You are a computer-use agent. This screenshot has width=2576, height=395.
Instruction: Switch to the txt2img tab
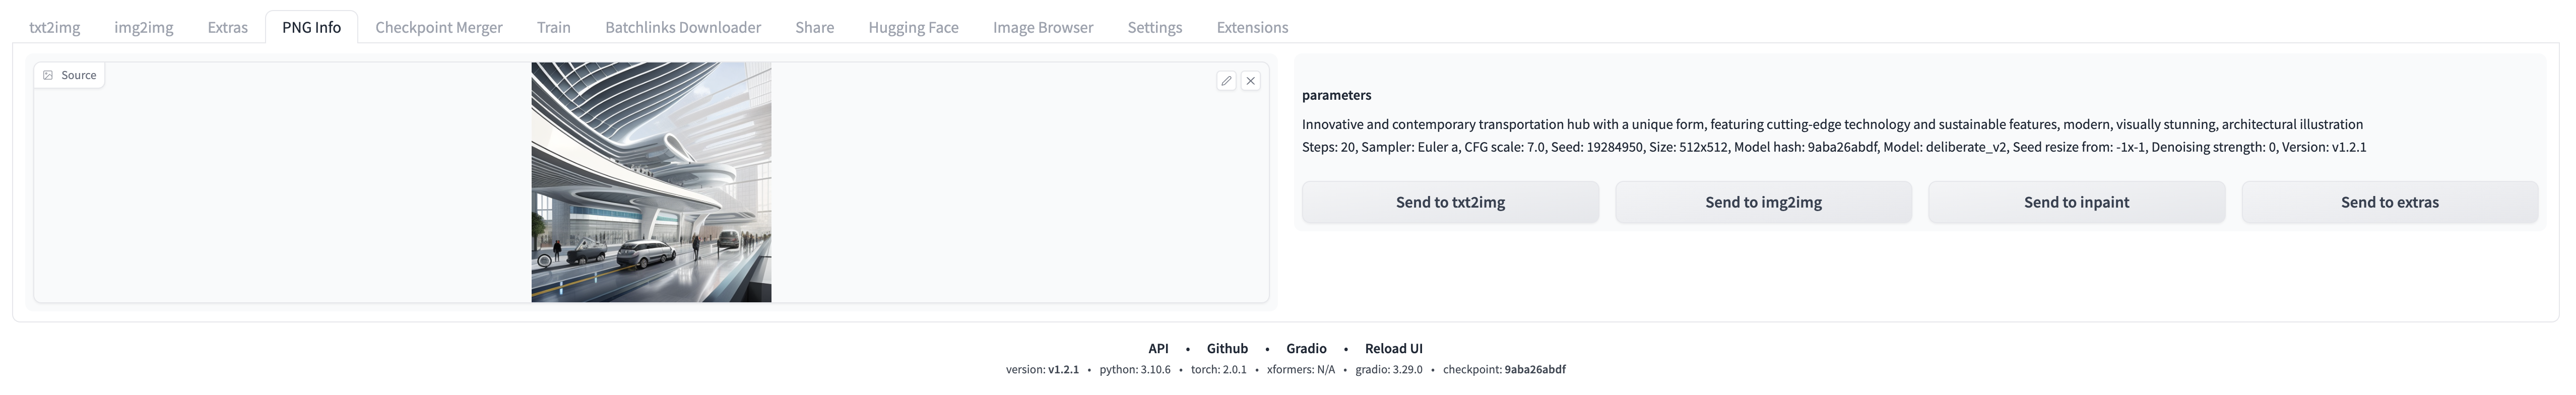[x=56, y=27]
